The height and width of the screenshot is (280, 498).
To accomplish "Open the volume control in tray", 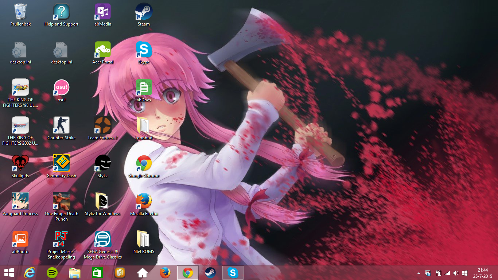I will coord(455,273).
